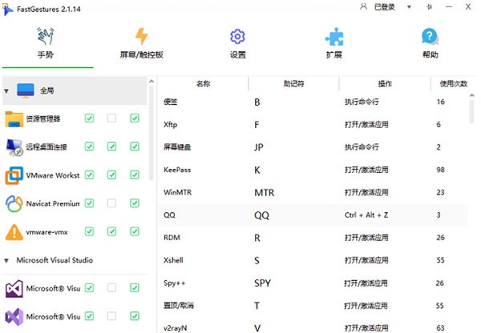
Task: Select the 远程桌面连接 icon
Action: pyautogui.click(x=14, y=147)
